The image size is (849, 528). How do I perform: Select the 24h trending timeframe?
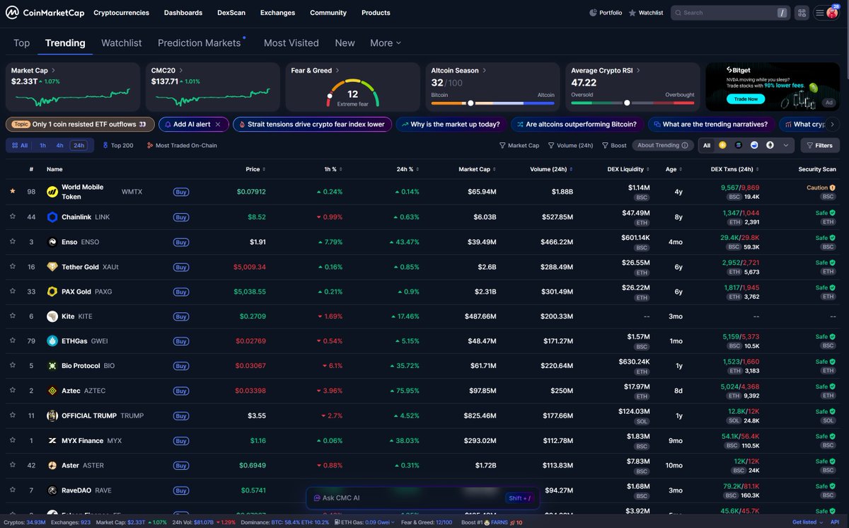tap(79, 145)
